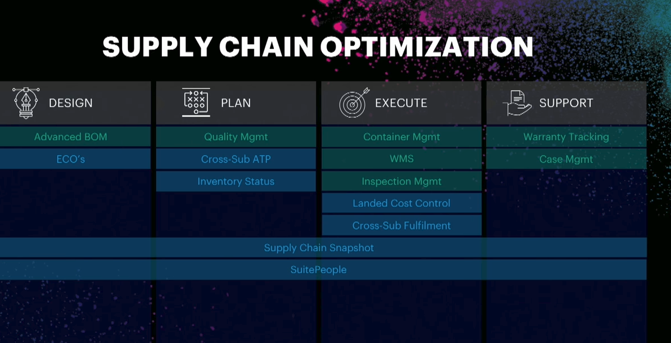Click the Landed Cost Control tile

click(402, 203)
